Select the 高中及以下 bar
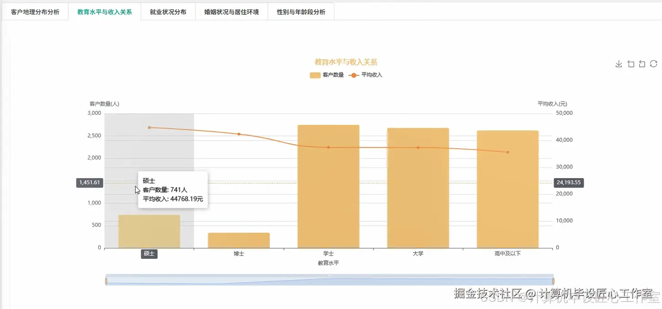This screenshot has height=309, width=662. 507,189
